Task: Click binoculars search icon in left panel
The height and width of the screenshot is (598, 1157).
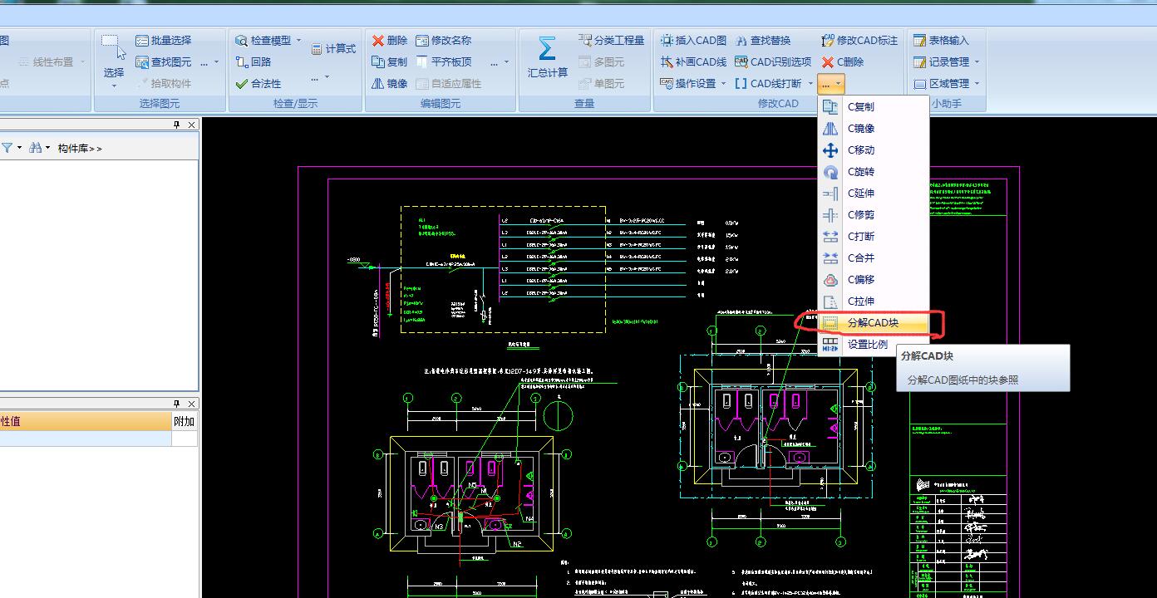Action: pos(35,147)
